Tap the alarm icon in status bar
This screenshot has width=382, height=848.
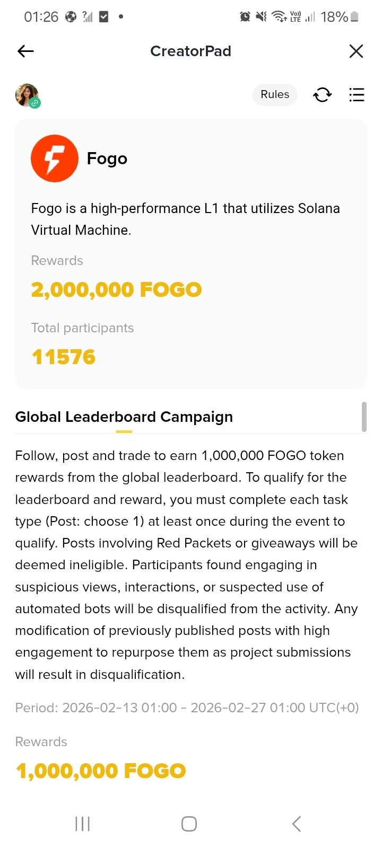(x=245, y=17)
